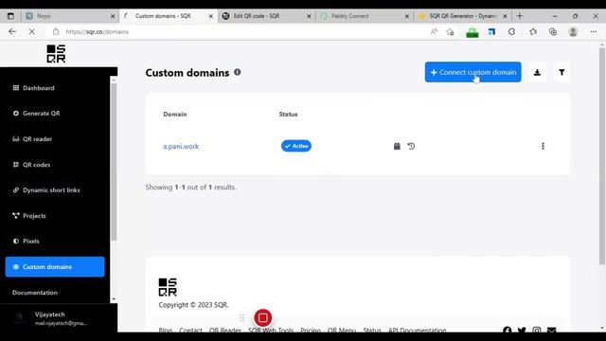Switch to Pabbly Connect tab
The image size is (606, 341).
pyautogui.click(x=365, y=16)
